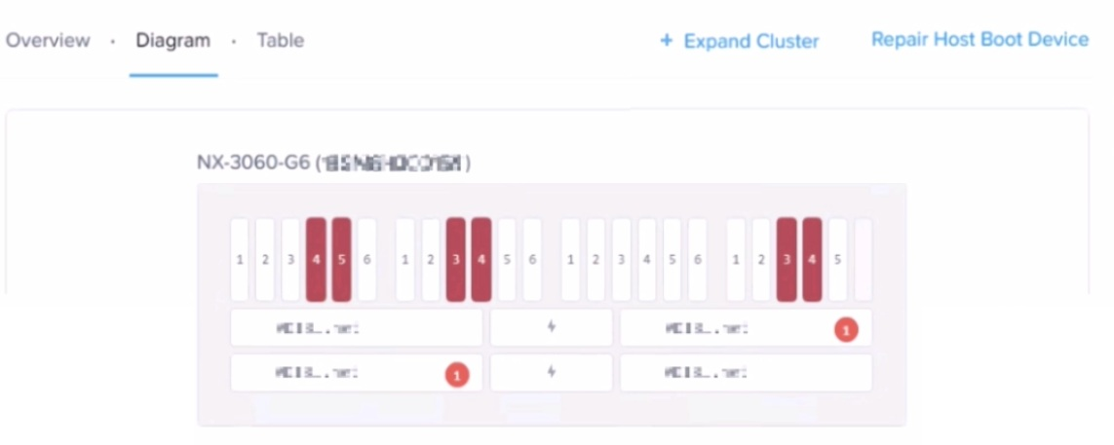Click red alert badge on lower-left host
The height and width of the screenshot is (445, 1114).
(457, 374)
